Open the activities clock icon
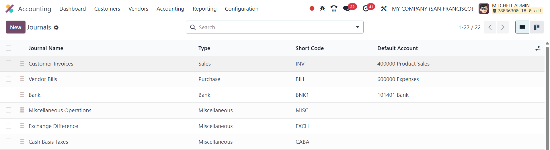Screen dimensions: 550x150 point(366,9)
